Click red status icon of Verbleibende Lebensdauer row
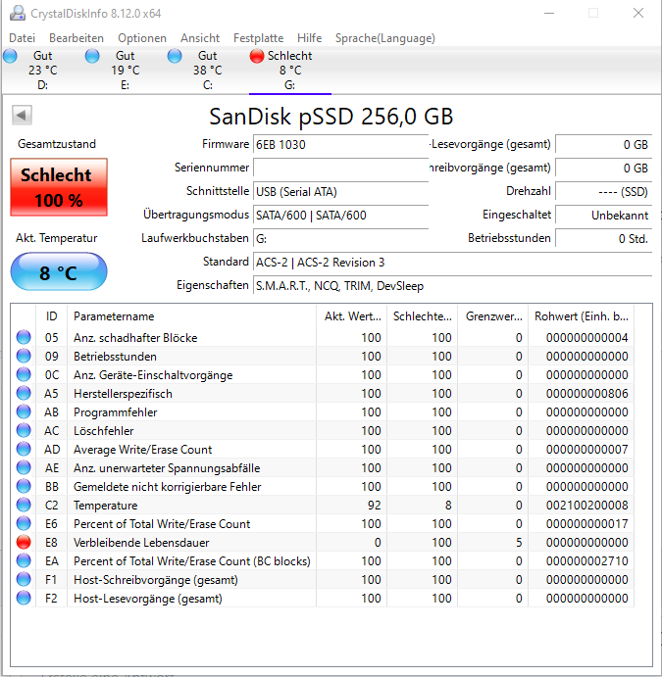 (x=24, y=542)
